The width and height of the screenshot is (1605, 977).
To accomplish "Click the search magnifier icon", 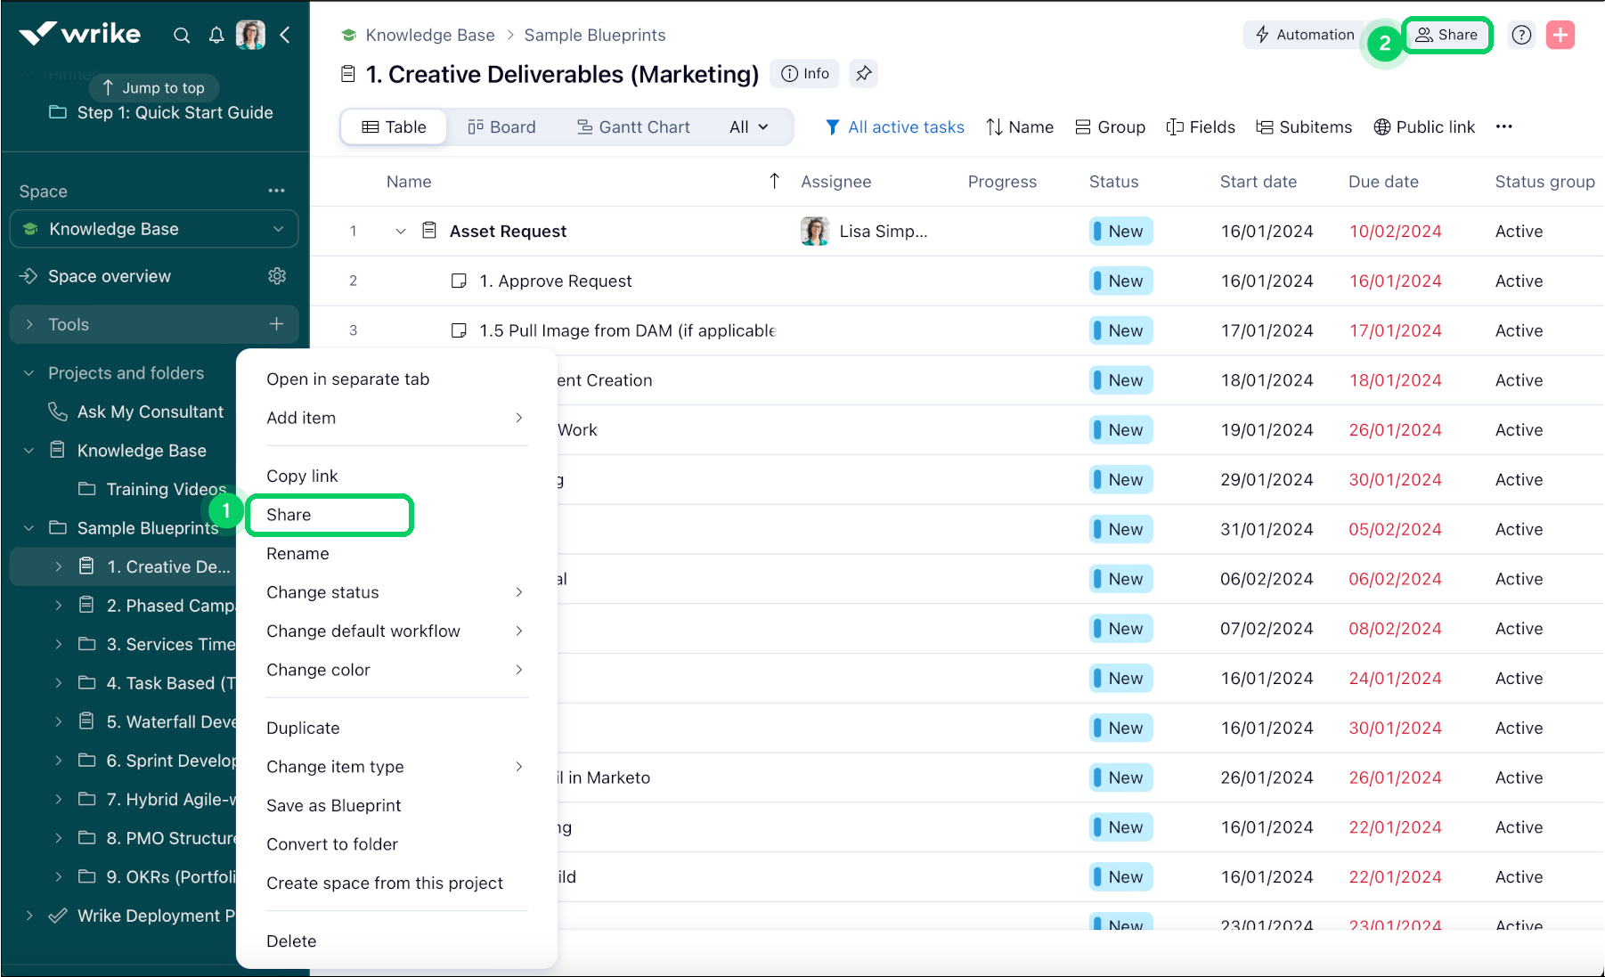I will 182,35.
